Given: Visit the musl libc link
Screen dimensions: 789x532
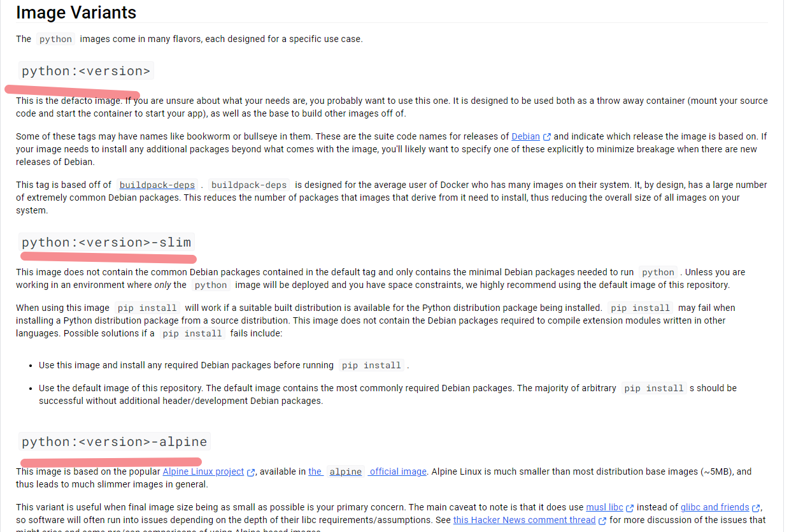Looking at the screenshot, I should click(604, 507).
